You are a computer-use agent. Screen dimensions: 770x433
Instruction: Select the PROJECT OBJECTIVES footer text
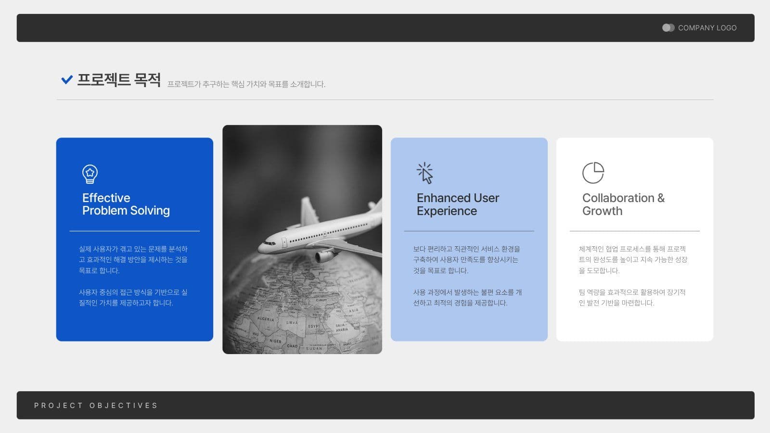pyautogui.click(x=96, y=406)
